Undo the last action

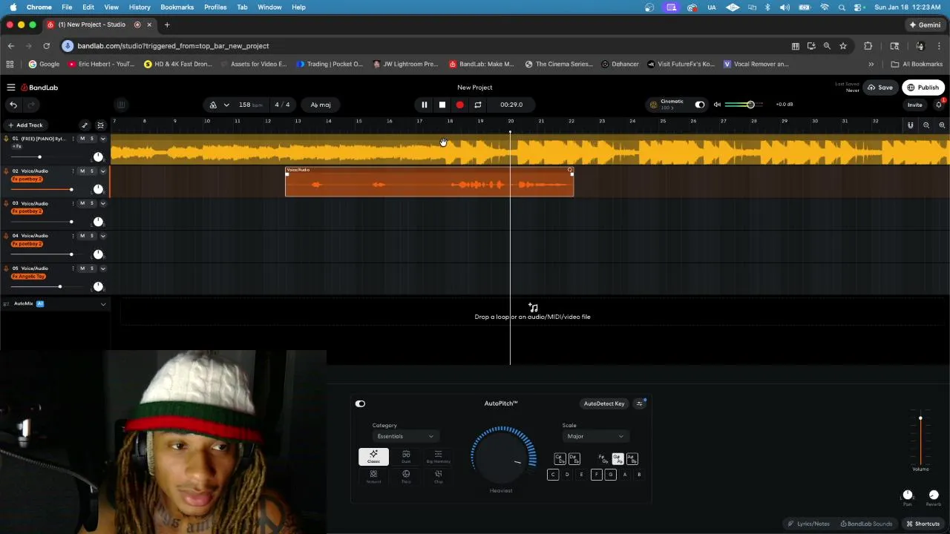13,105
